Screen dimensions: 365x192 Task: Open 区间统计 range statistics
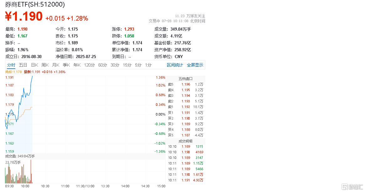(x=175, y=65)
